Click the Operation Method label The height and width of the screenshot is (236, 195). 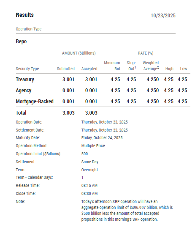coord(32,145)
